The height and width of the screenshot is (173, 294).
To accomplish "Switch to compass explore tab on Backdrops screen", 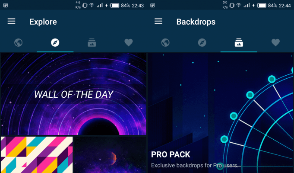I will pyautogui.click(x=202, y=43).
